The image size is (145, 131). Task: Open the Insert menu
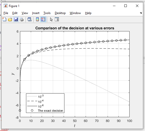click(36, 13)
